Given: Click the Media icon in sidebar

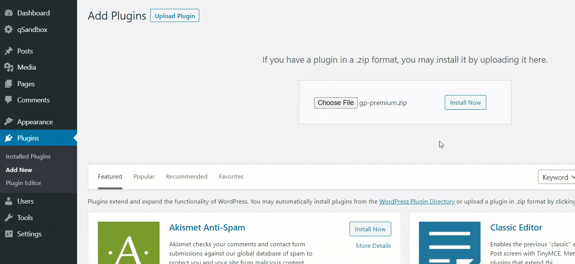Looking at the screenshot, I should [8, 67].
